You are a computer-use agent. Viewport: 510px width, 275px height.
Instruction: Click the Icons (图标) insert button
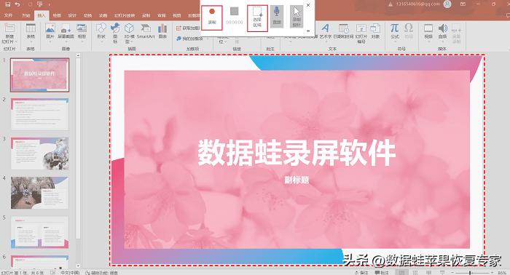115,33
